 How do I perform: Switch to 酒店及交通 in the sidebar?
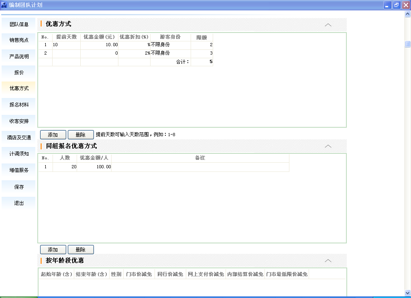[x=19, y=137]
